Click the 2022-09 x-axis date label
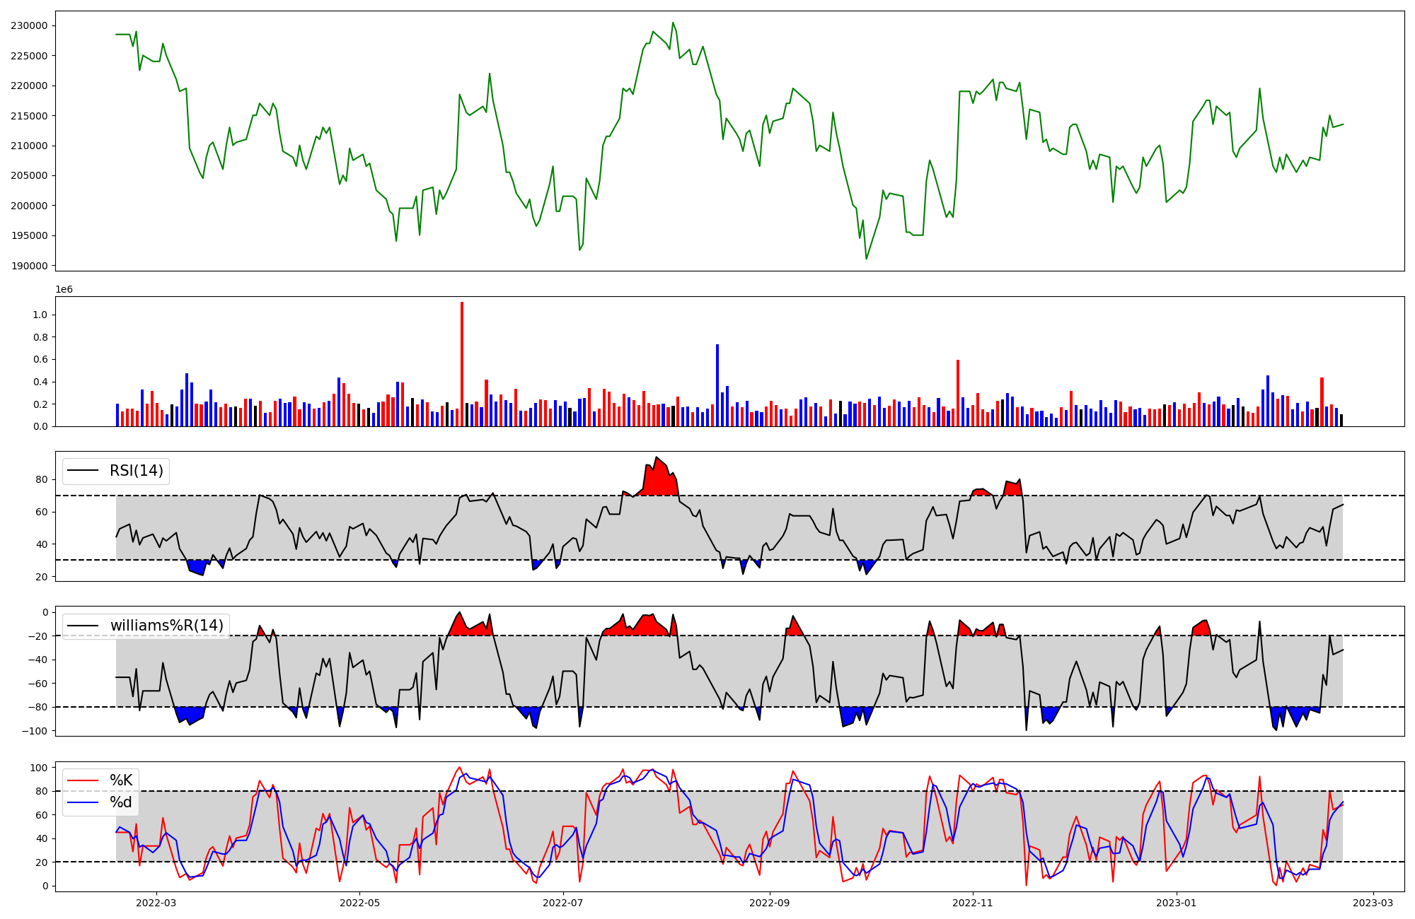1415x919 pixels. [769, 903]
